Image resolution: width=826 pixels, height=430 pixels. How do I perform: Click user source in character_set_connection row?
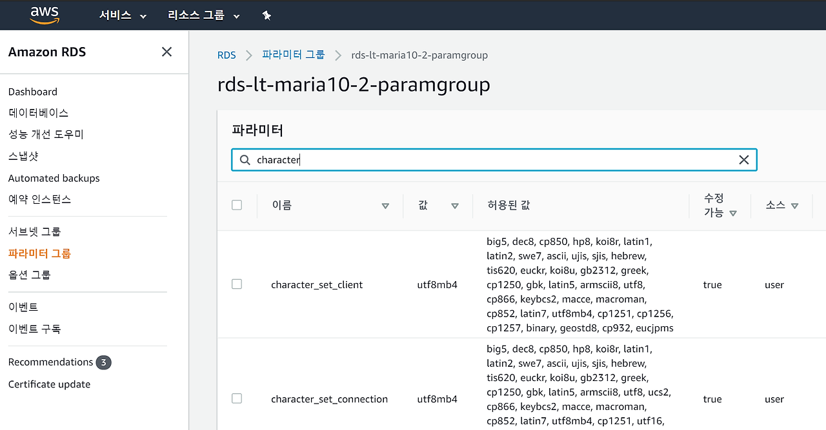point(774,399)
